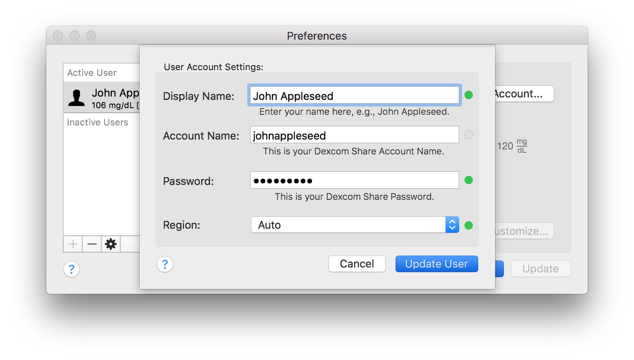
Task: Click green status dot beside Region dropdown
Action: coord(469,225)
